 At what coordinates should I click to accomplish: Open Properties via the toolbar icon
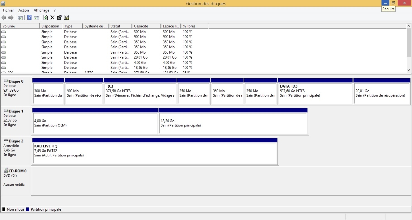click(60, 18)
